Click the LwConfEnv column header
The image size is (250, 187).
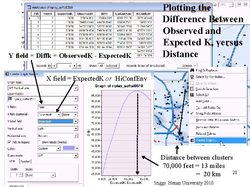coord(123,14)
